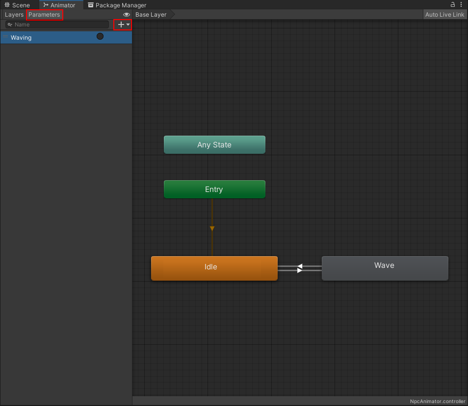Fire the Waving trigger radio circle
The width and height of the screenshot is (468, 406).
(100, 36)
